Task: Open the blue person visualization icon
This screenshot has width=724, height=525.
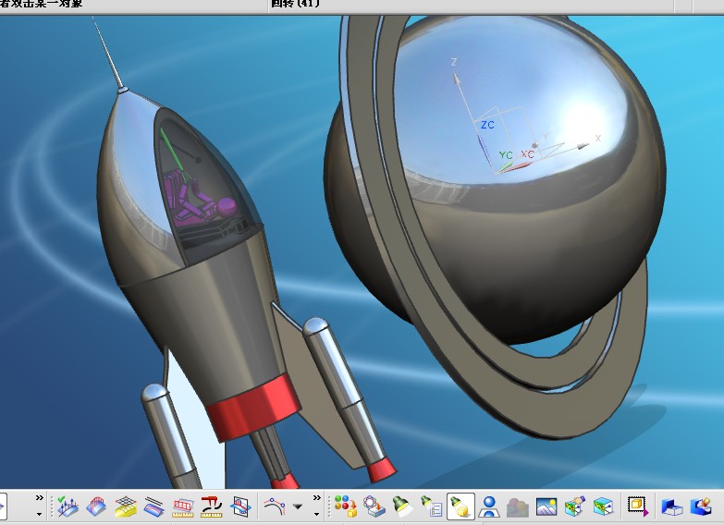Action: point(489,507)
